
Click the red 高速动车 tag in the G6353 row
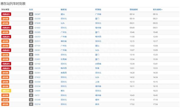(x=6, y=37)
